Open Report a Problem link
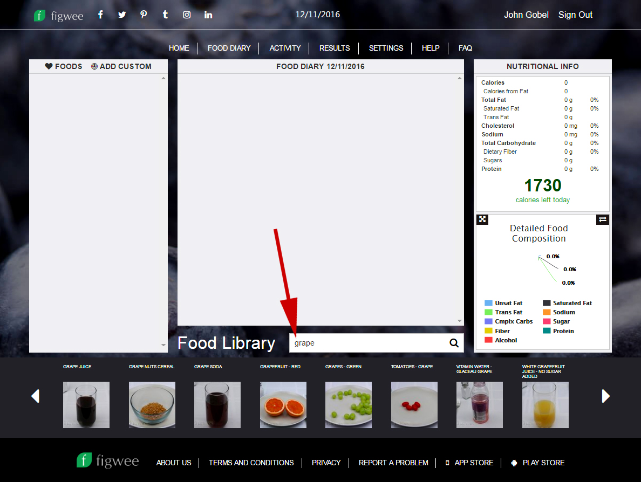 pyautogui.click(x=393, y=463)
